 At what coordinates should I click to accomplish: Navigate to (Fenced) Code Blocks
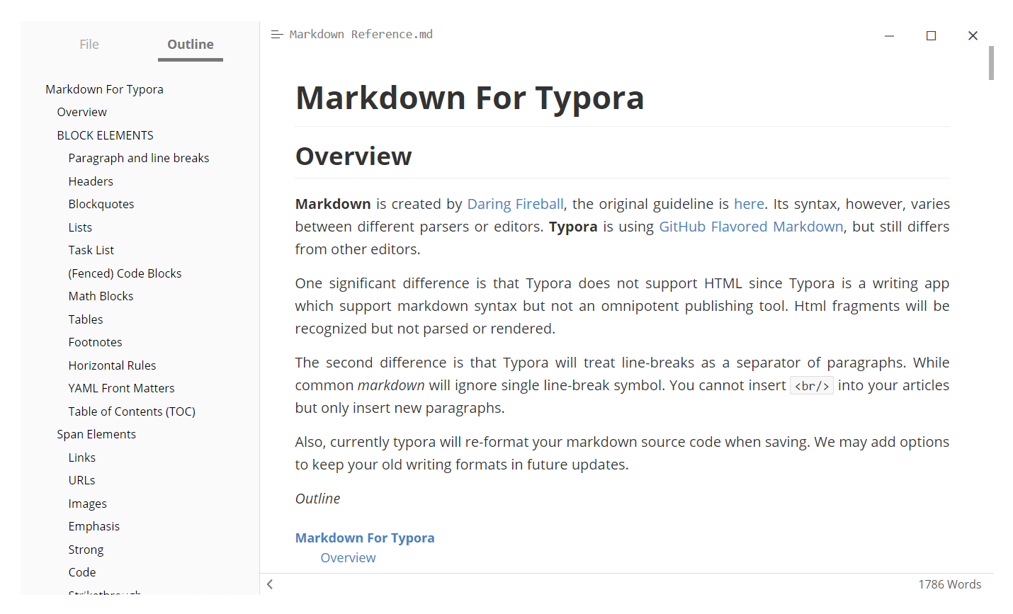pyautogui.click(x=125, y=273)
